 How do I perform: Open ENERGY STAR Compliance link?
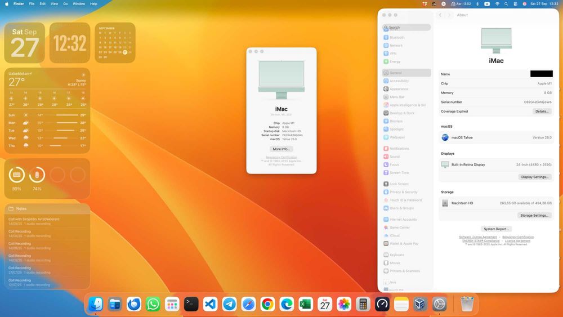[x=480, y=241]
